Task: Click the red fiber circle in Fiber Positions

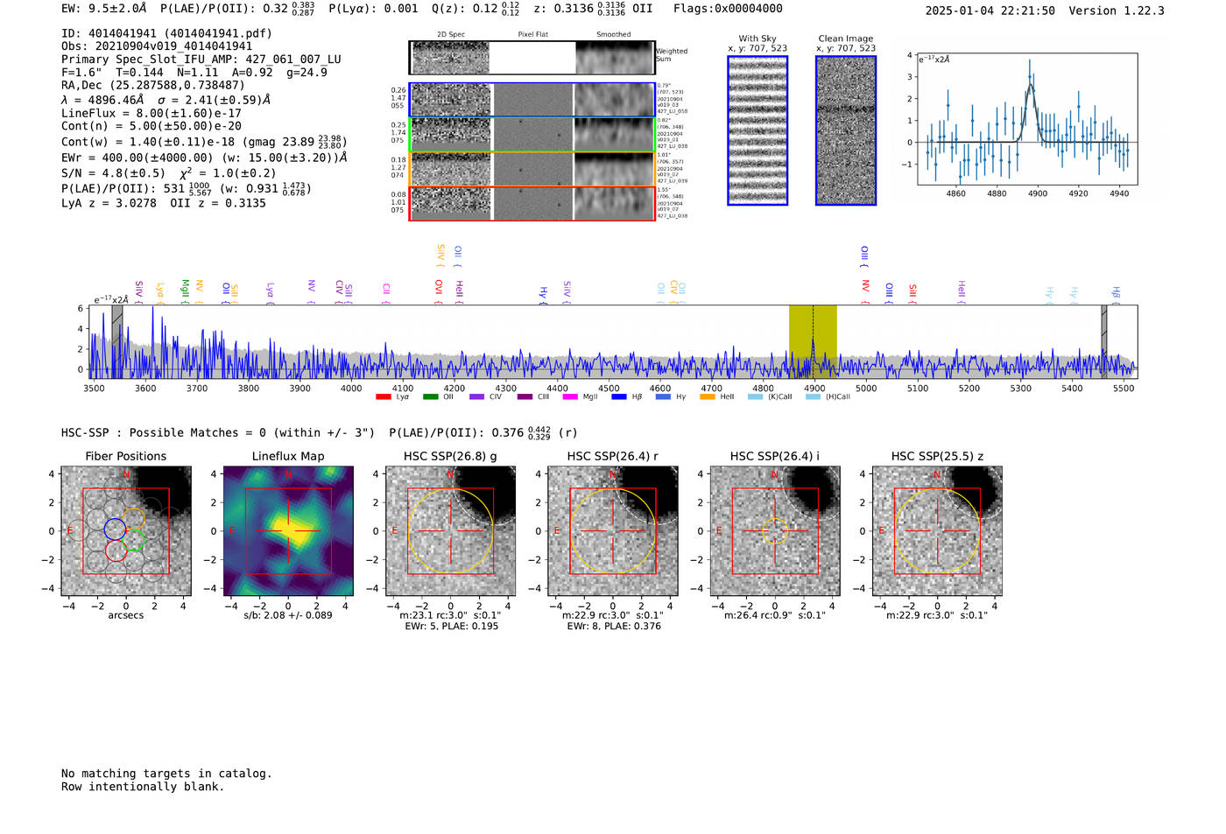Action: tap(116, 550)
